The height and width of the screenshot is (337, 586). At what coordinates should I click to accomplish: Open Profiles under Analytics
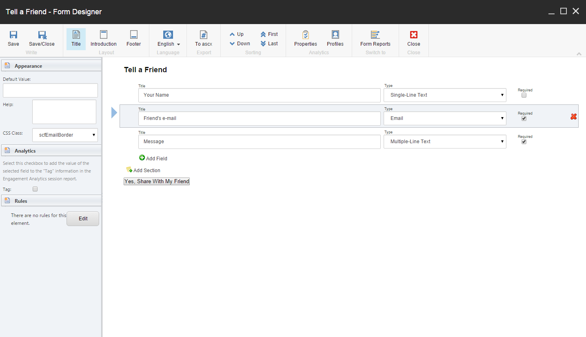pyautogui.click(x=335, y=39)
